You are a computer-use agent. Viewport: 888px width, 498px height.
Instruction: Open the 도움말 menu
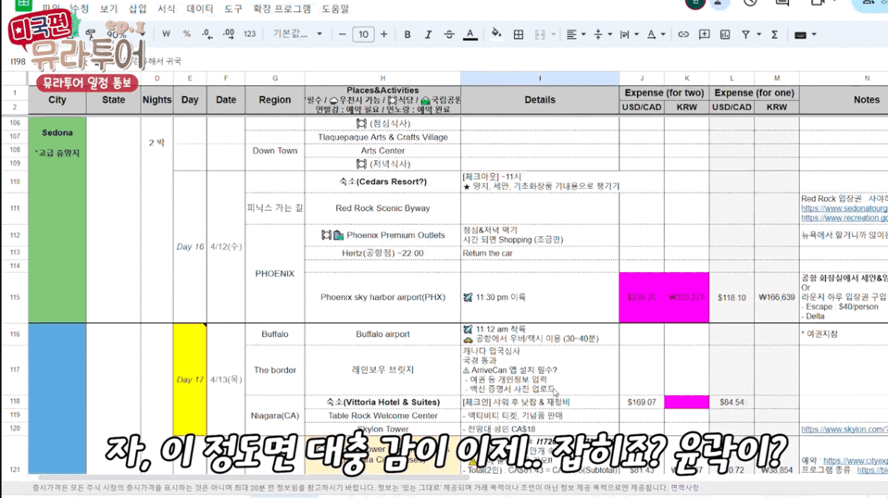point(335,8)
